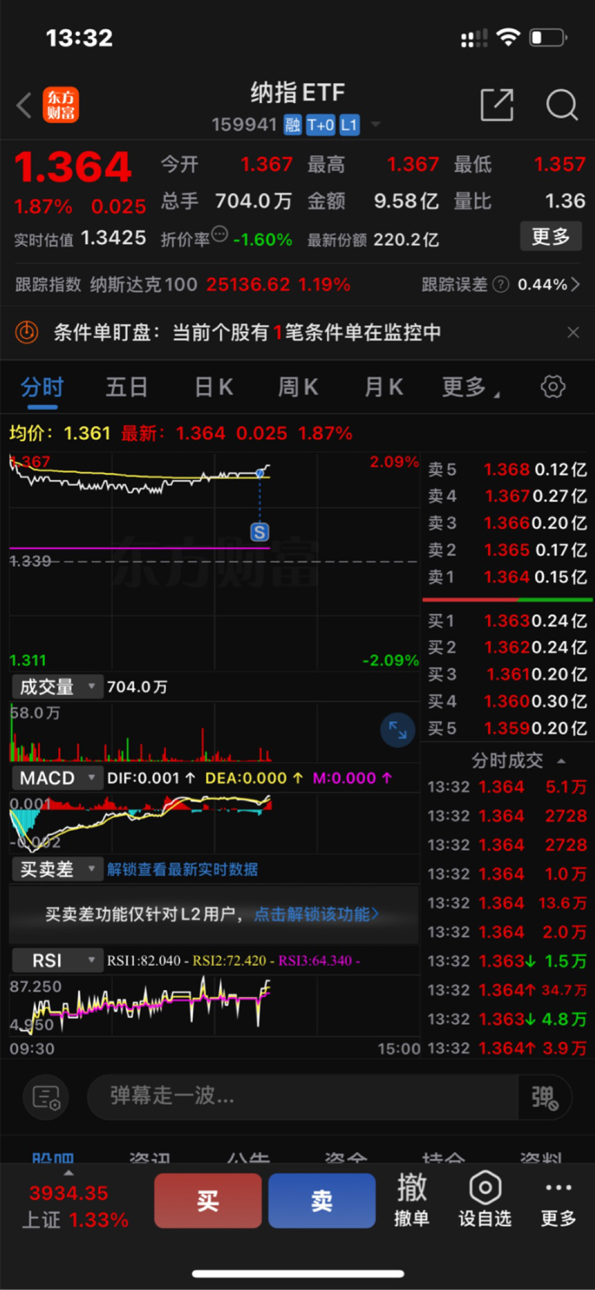Select the 买4 1.360 order row
This screenshot has height=1290, width=595.
(x=507, y=702)
